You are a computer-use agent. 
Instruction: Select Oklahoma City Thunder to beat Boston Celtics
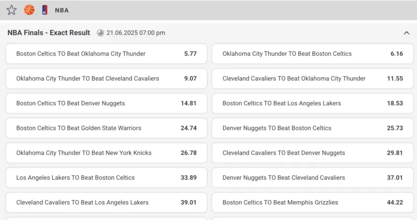[313, 54]
